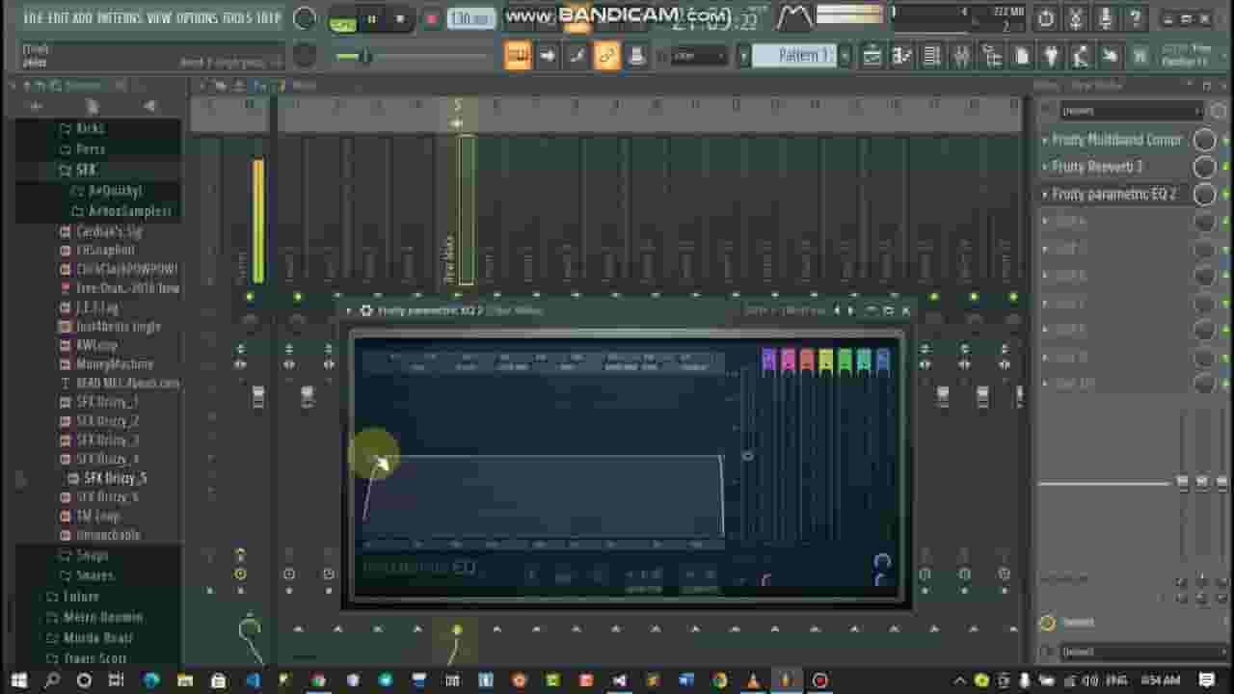Click the Master track volume fader
This screenshot has width=1234, height=694.
[x=258, y=397]
